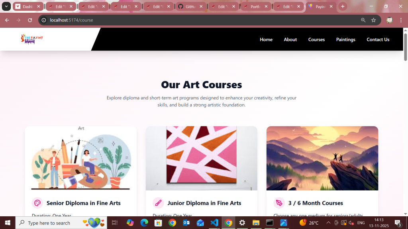
Task: Open the mountain sunset course image
Action: coord(322,158)
